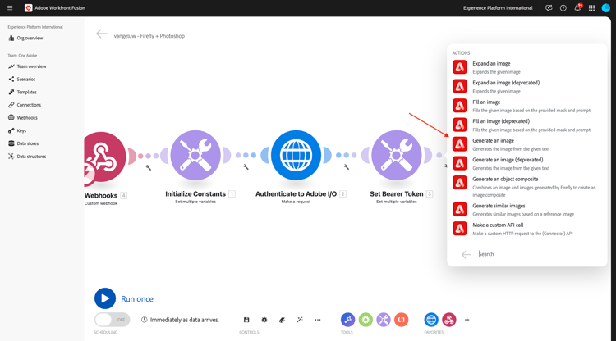Open the help question mark icon
The height and width of the screenshot is (341, 616).
click(x=563, y=8)
